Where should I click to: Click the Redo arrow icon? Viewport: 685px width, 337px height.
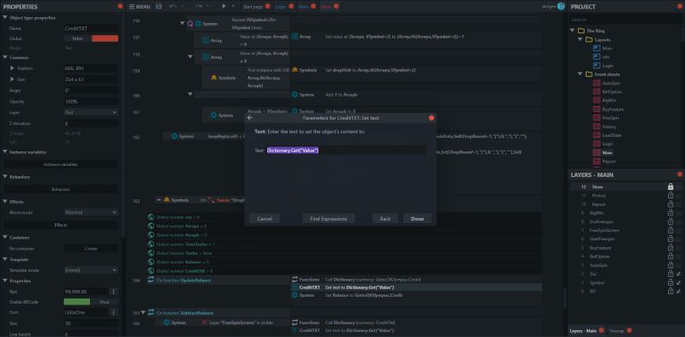pyautogui.click(x=198, y=7)
